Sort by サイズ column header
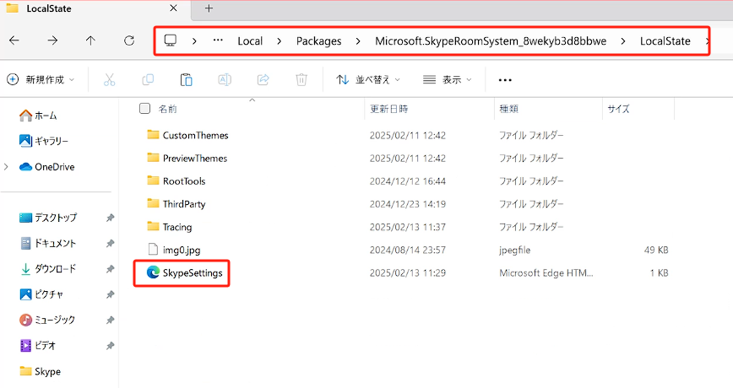 (x=618, y=109)
